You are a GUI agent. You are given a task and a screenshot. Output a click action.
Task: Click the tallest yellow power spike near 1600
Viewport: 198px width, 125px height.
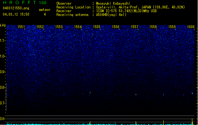[192, 121]
